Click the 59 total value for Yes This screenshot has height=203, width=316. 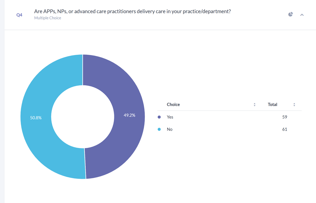[x=285, y=117]
